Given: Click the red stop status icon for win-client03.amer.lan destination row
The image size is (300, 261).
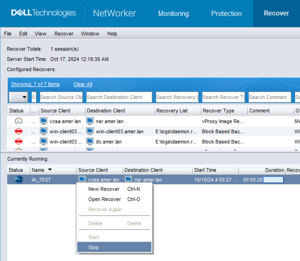Looking at the screenshot, I should point(19,131).
